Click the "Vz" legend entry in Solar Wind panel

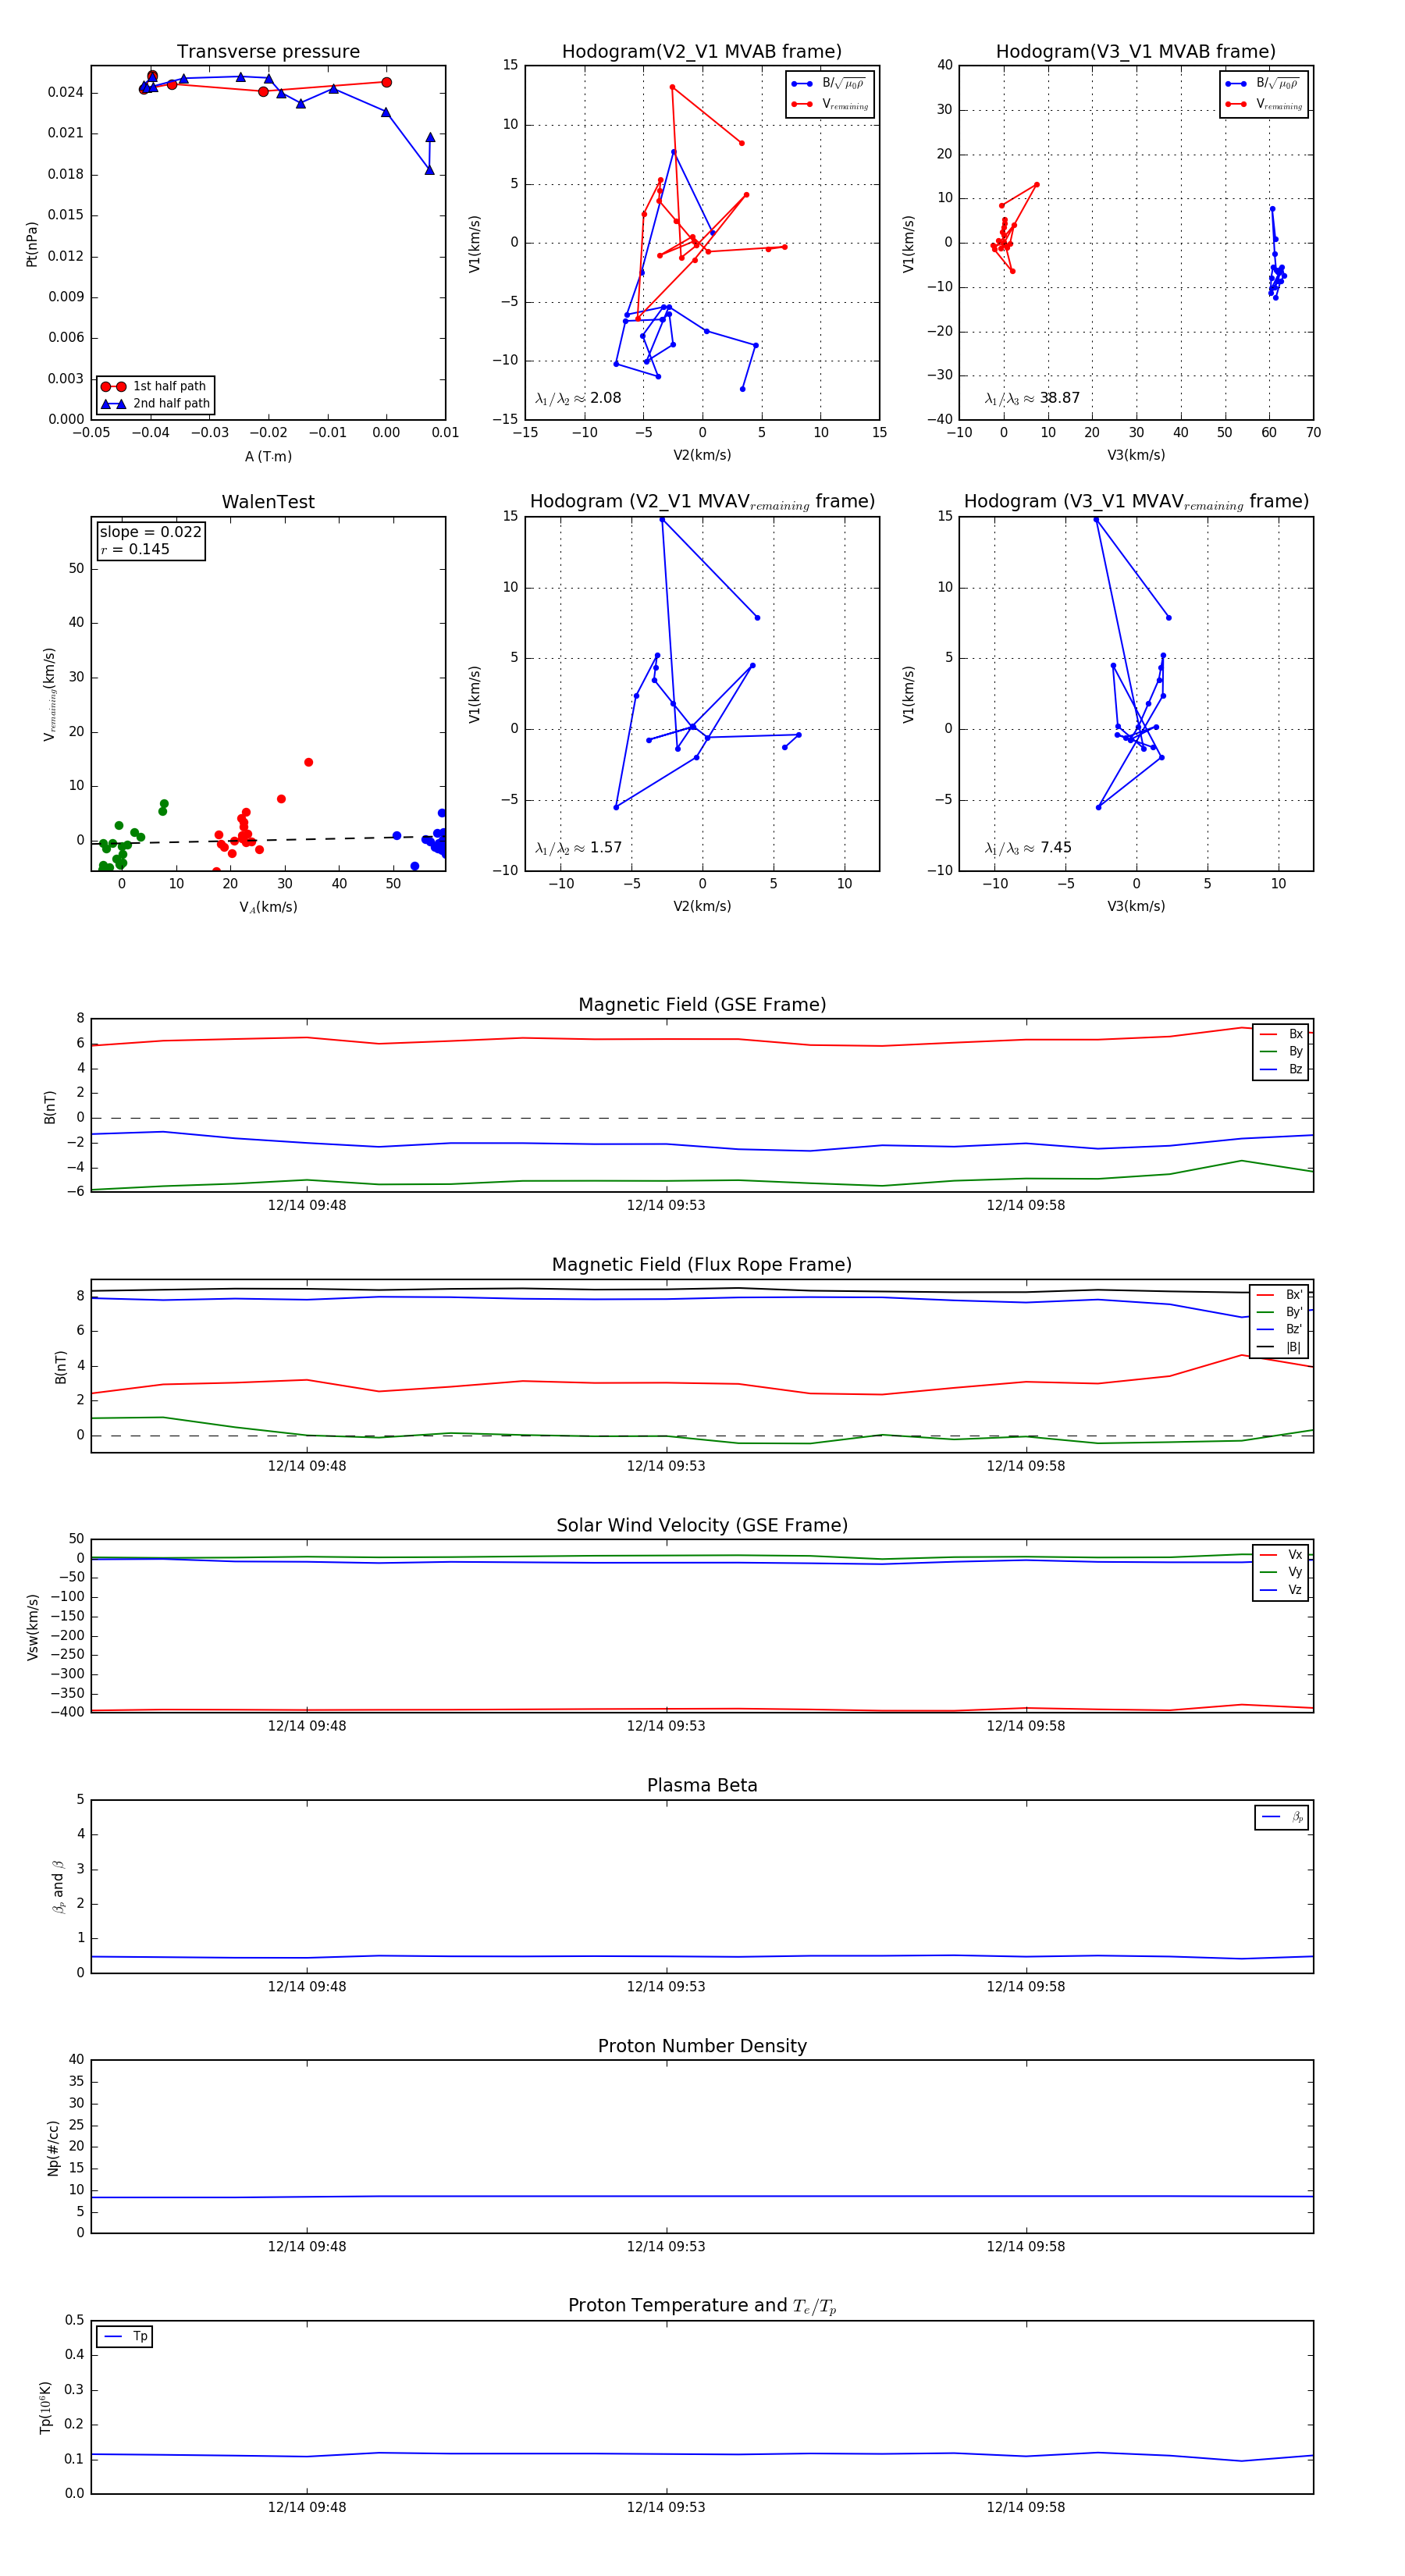[x=1281, y=1590]
